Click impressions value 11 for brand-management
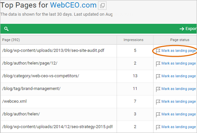The width and height of the screenshot is (197, 133). [135, 89]
